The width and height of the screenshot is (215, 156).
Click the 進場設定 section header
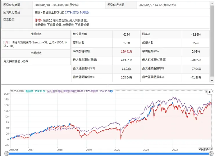click(x=36, y=34)
